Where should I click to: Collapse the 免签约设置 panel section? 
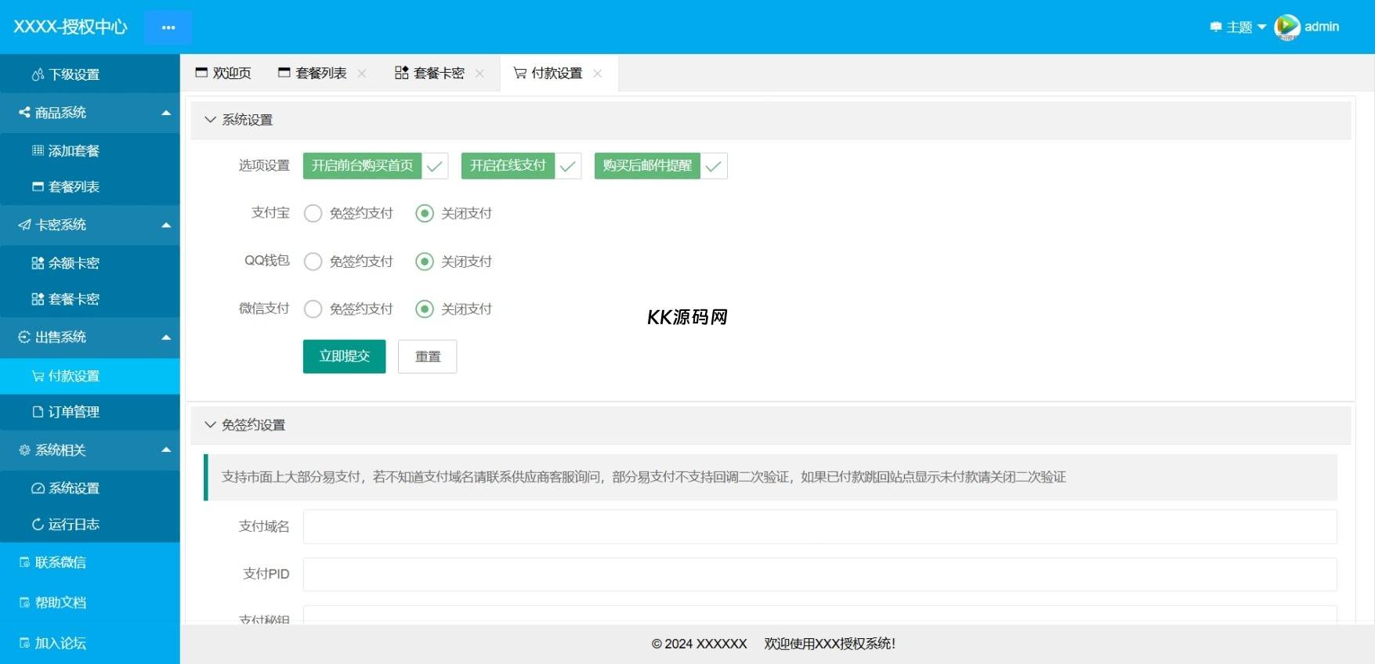pyautogui.click(x=210, y=425)
